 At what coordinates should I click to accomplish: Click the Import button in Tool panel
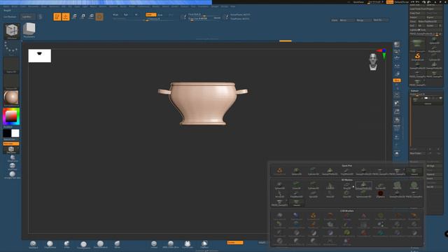(417, 17)
